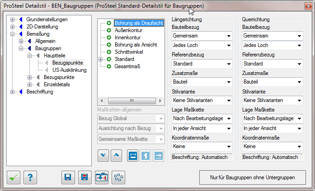315x191 pixels.
Task: Open Längsrichtung In jeder Ansicht dropdown
Action: pos(202,128)
